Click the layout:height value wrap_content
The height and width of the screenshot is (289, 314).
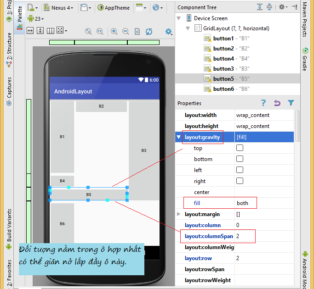coord(253,126)
